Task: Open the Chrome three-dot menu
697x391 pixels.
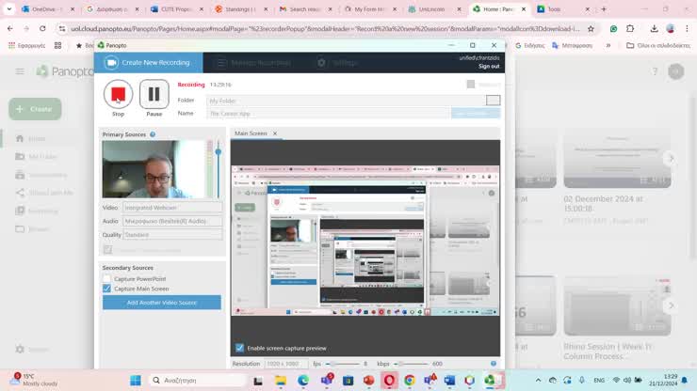Action: coord(688,28)
